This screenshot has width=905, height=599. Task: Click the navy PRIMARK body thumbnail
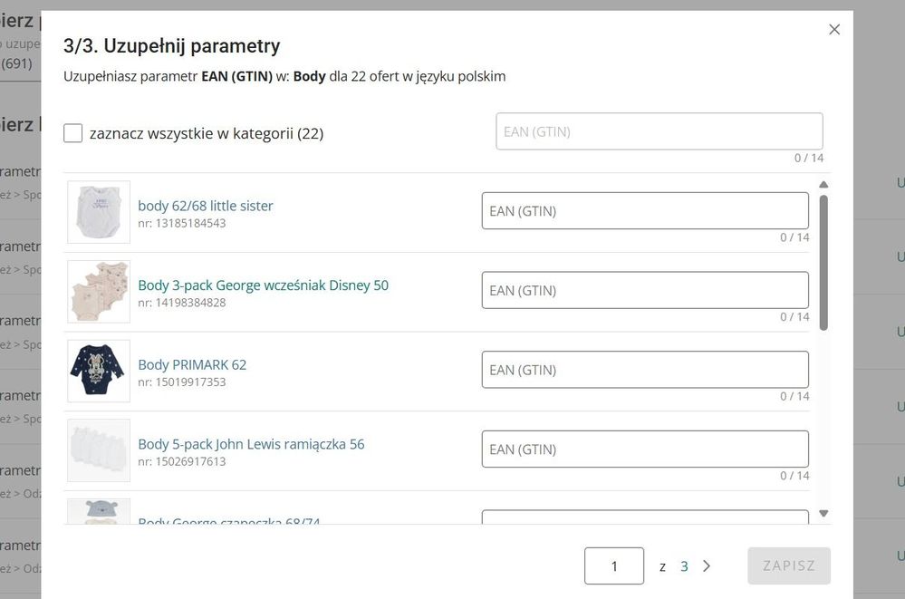point(99,371)
